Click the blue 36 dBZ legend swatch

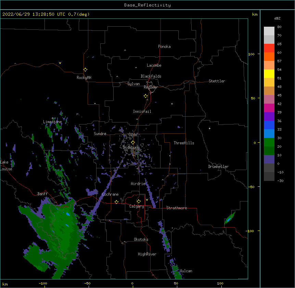click(269, 125)
